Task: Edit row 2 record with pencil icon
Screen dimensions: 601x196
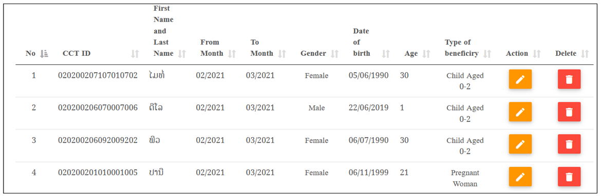Action: pos(520,112)
